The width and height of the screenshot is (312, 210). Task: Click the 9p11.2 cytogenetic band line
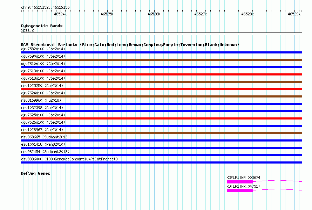(161, 33)
